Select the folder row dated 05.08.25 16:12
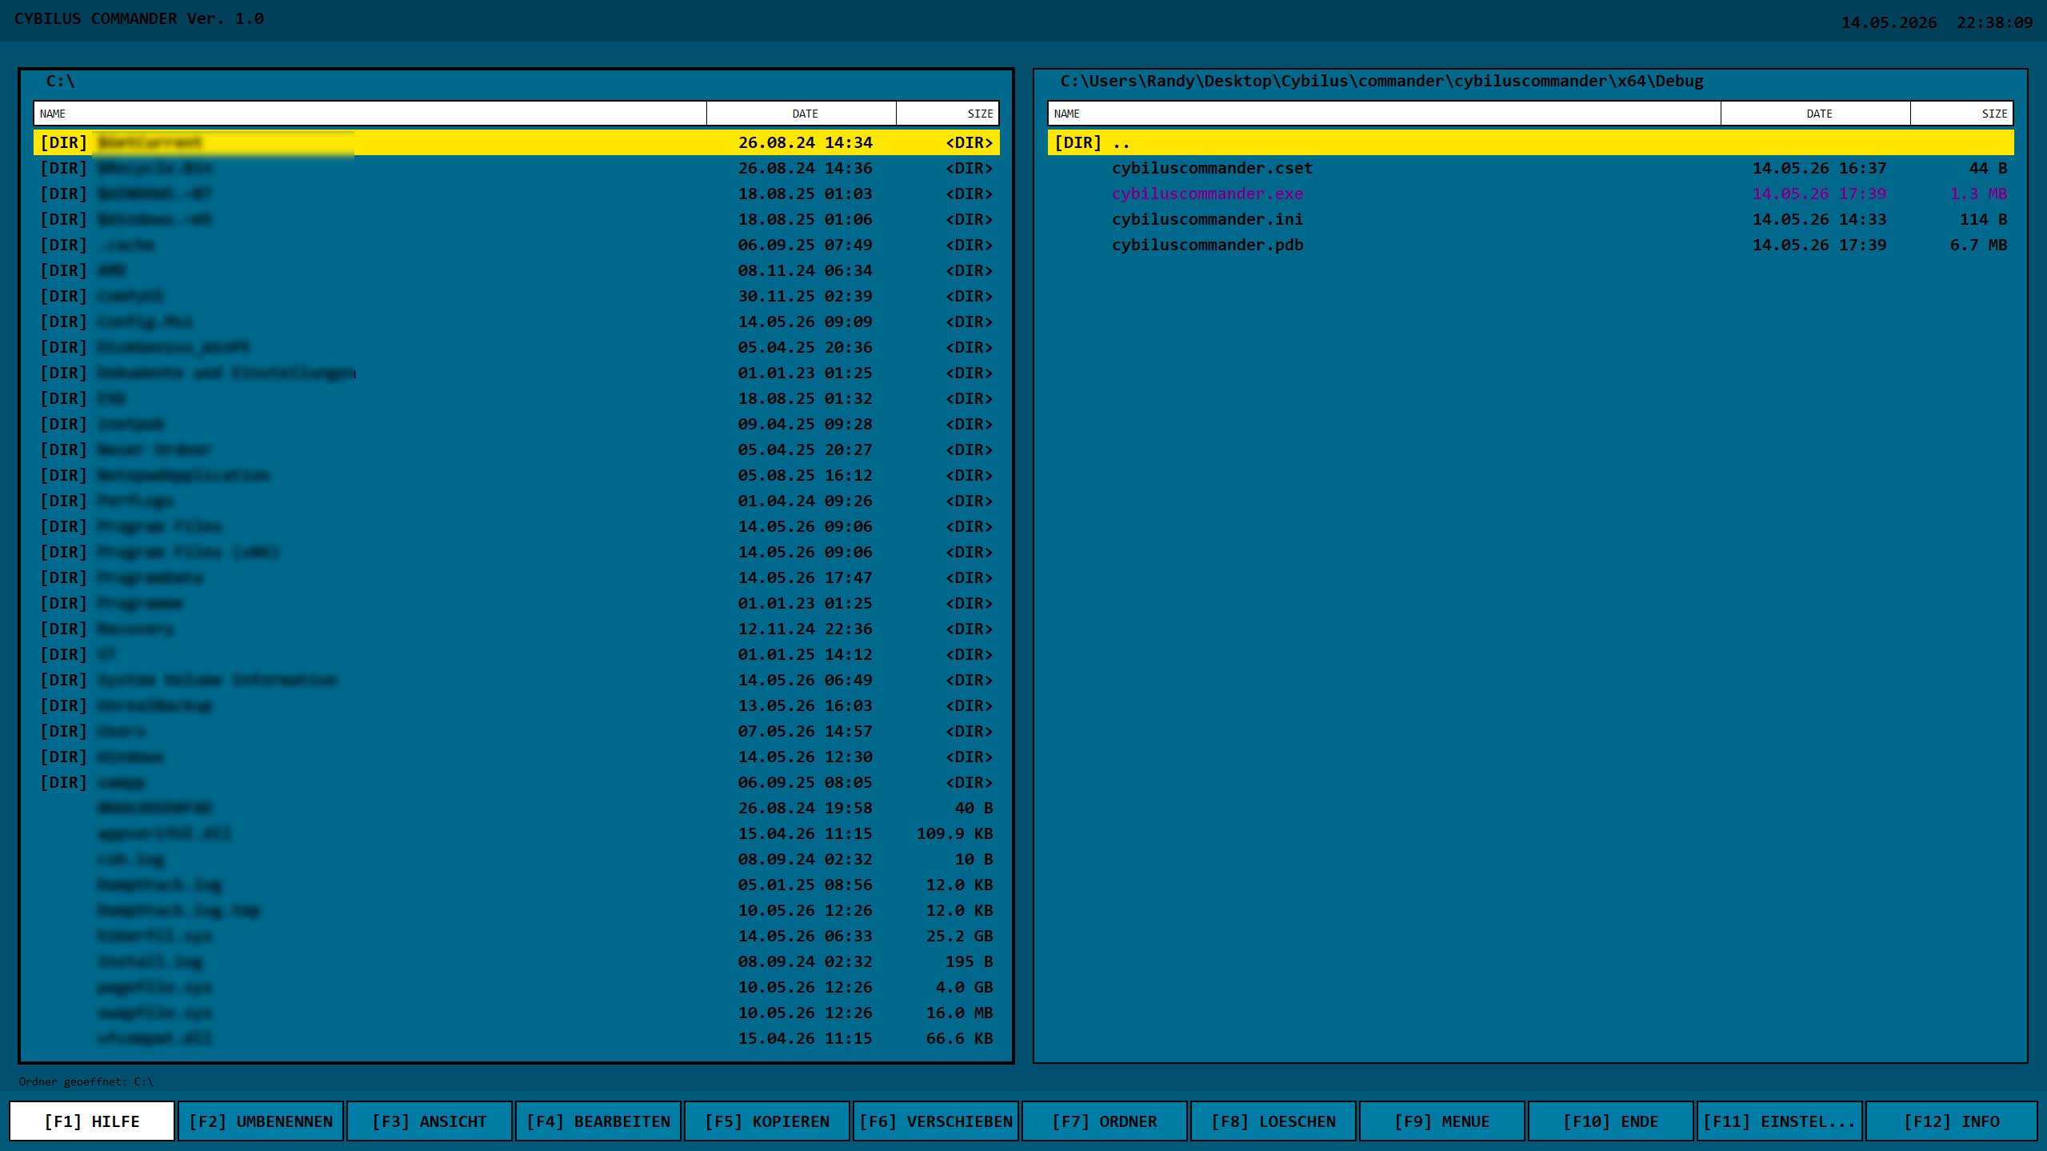 coord(517,475)
